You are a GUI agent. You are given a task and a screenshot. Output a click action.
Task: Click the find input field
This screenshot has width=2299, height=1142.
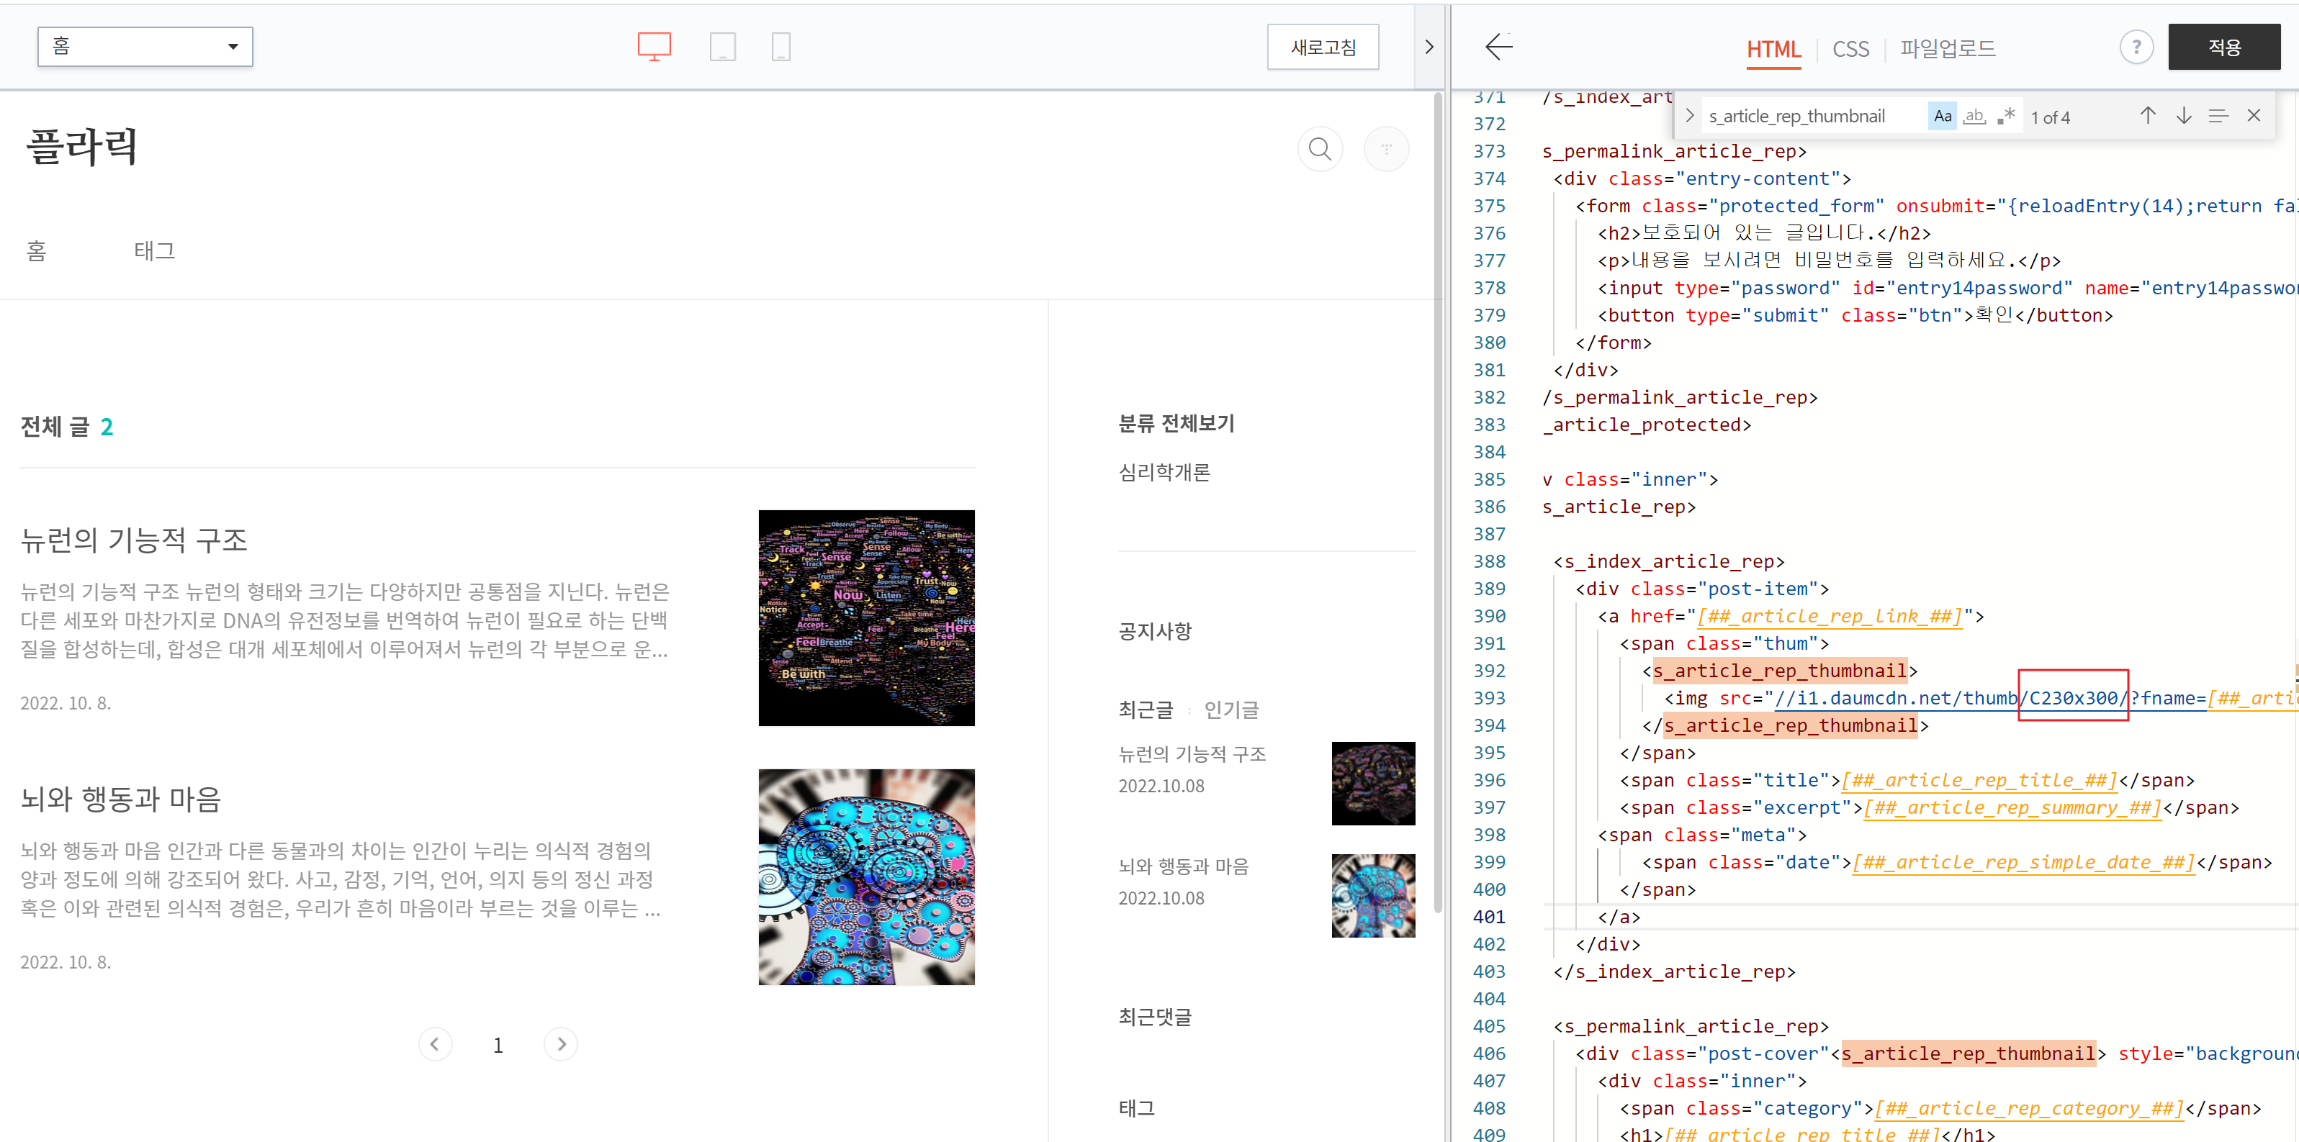click(1812, 116)
